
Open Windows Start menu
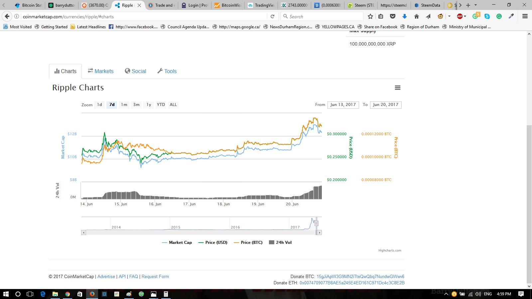(x=6, y=294)
